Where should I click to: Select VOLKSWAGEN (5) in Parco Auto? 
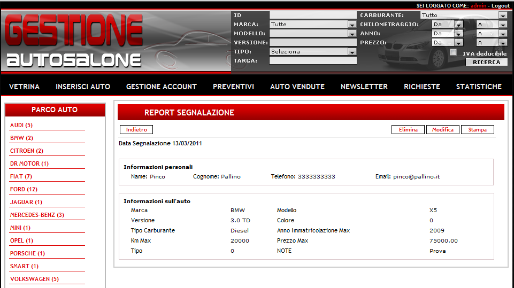[x=34, y=279]
